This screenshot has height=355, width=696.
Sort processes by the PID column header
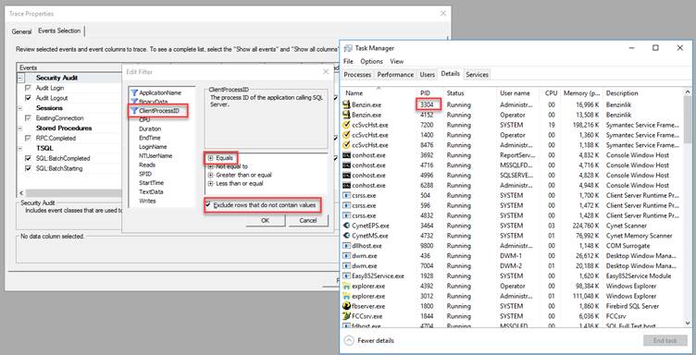(x=425, y=93)
